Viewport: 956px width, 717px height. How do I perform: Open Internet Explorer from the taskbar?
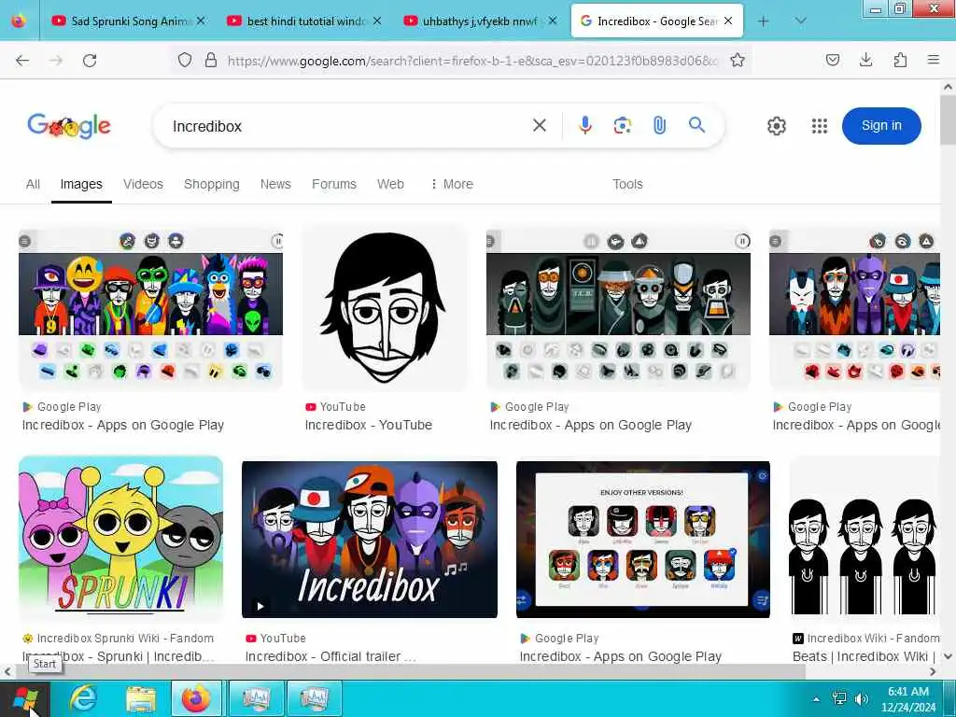point(83,698)
